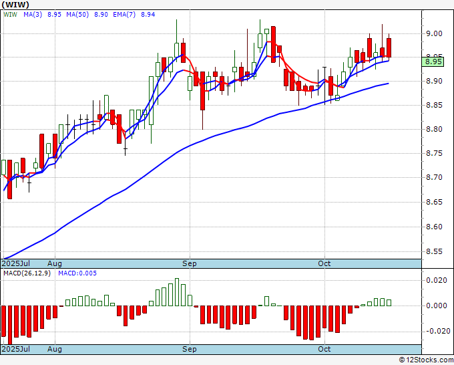Screen dimensions: 454x365
Task: Click the EMA(7) legend label
Action: [x=124, y=15]
